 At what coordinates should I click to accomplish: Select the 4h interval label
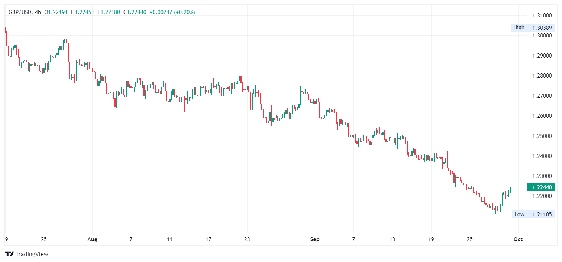pos(37,12)
